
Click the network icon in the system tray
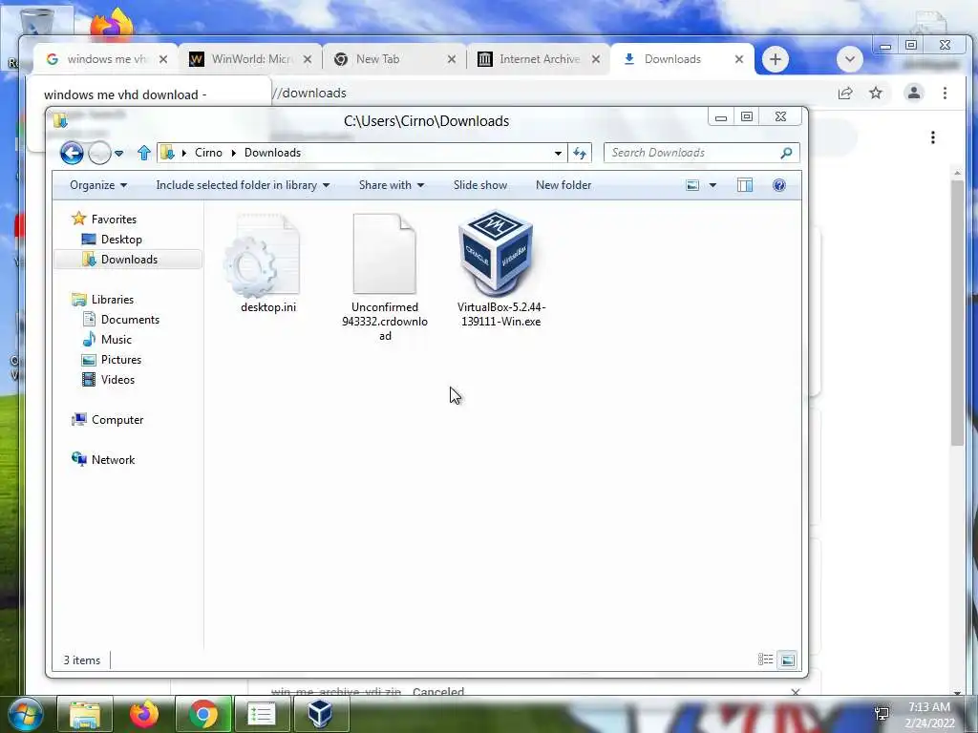[882, 714]
